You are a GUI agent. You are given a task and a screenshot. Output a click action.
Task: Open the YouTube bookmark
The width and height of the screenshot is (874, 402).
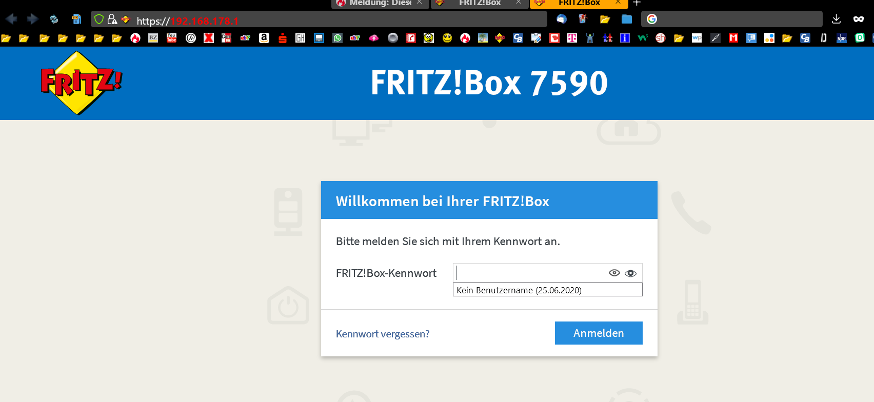[x=172, y=38]
